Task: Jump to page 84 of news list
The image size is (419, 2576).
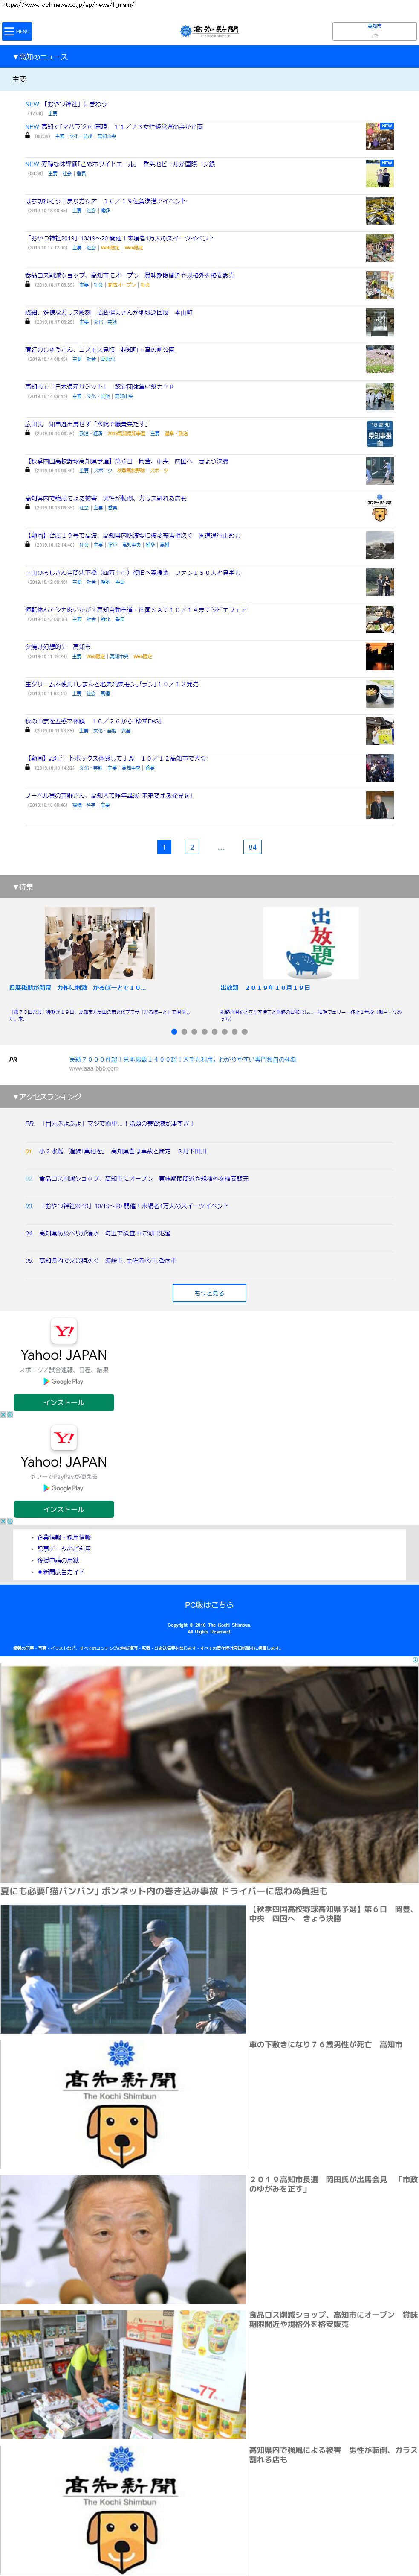Action: 251,847
